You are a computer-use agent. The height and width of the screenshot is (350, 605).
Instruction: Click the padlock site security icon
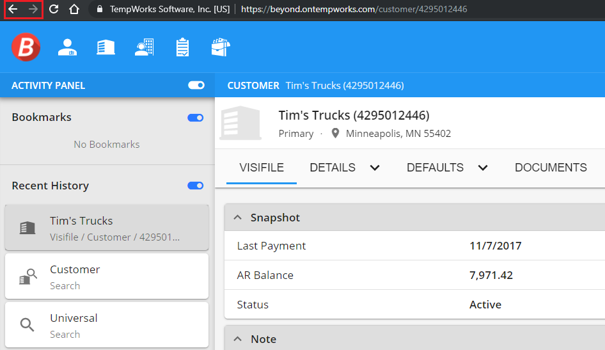pos(100,9)
